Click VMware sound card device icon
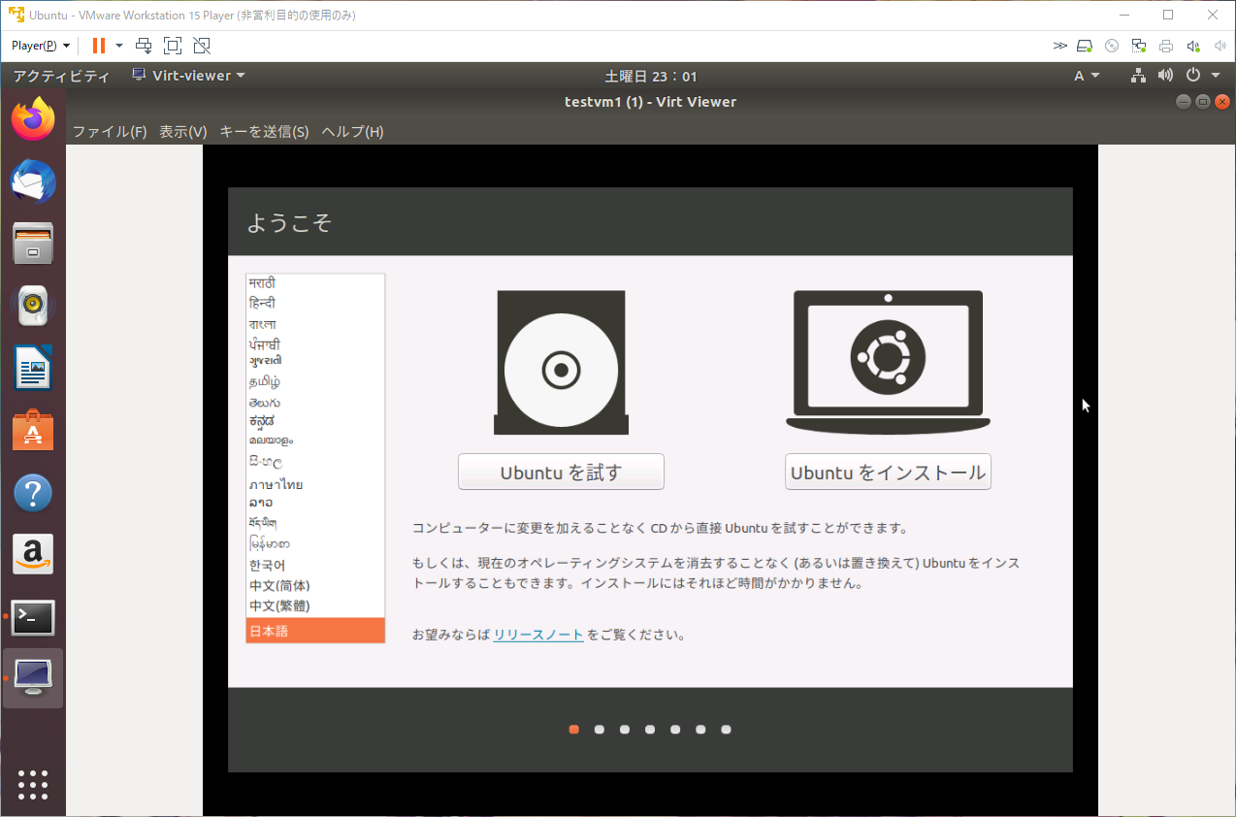Image resolution: width=1236 pixels, height=817 pixels. [x=1193, y=46]
